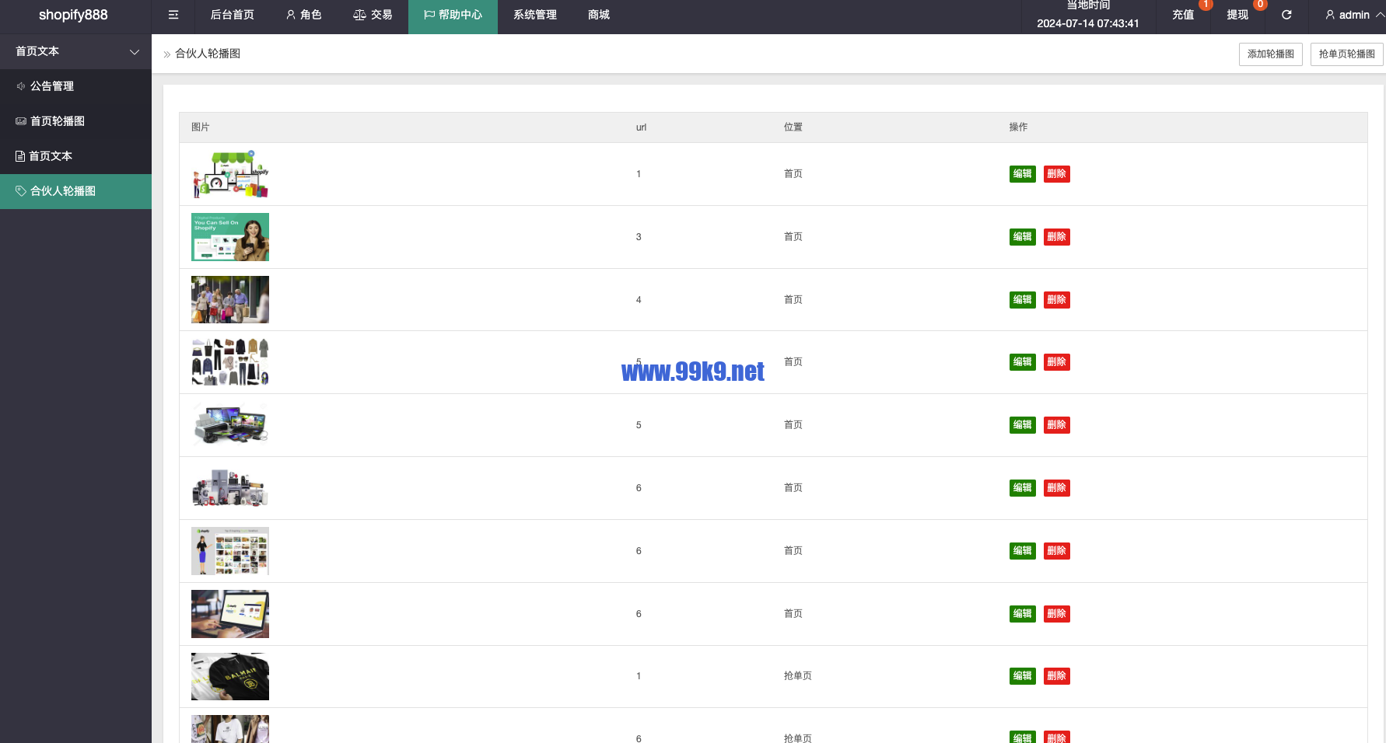Select 合伙人轮播图 in sidebar
Viewport: 1386px width, 743px height.
(x=75, y=191)
